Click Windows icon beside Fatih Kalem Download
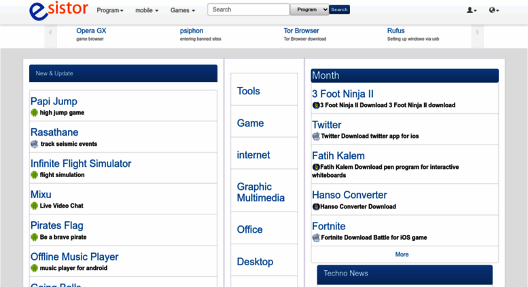The width and height of the screenshot is (528, 287). pyautogui.click(x=316, y=167)
